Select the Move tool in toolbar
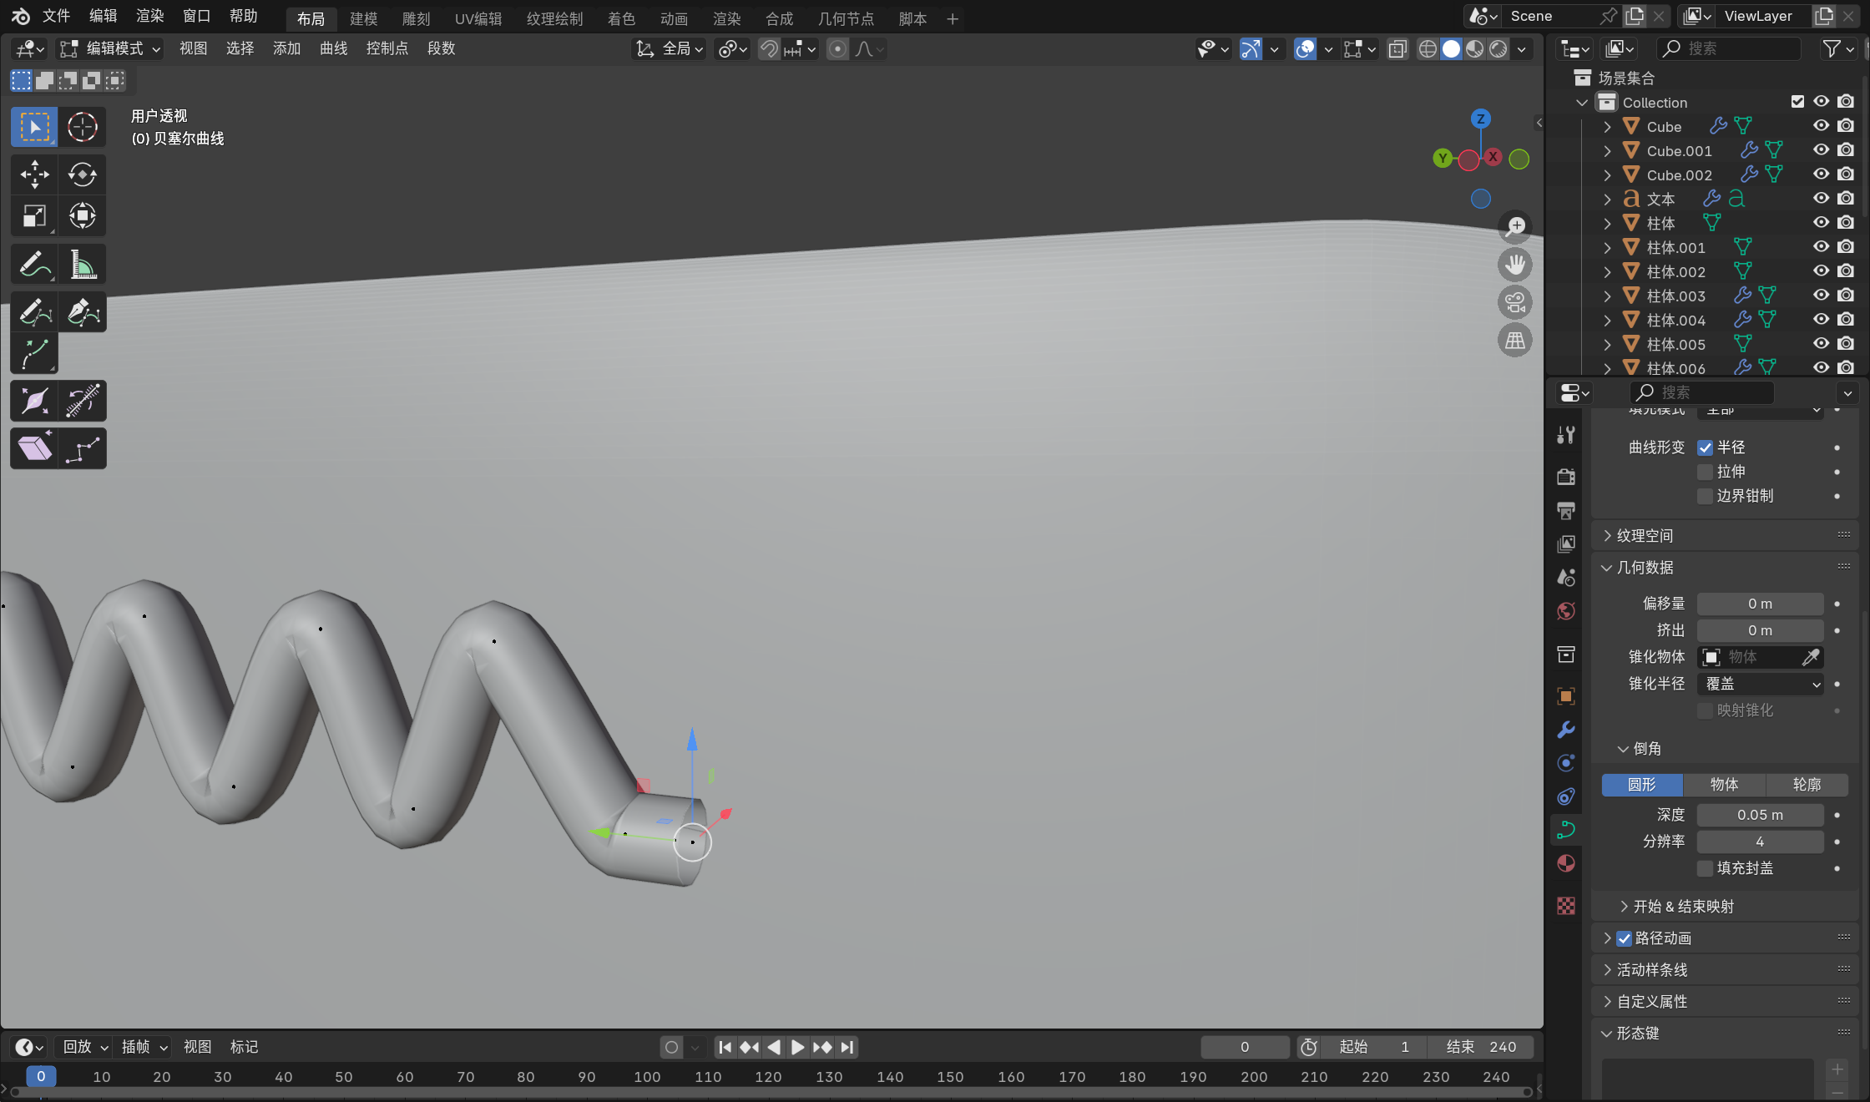The height and width of the screenshot is (1102, 1870). [x=34, y=174]
